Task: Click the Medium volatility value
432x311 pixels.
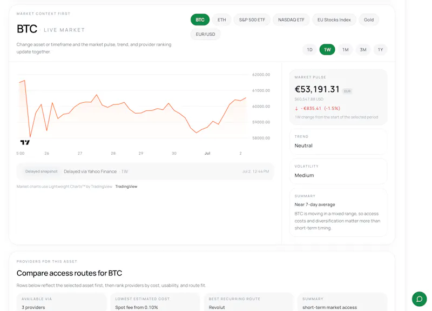Action: pyautogui.click(x=304, y=175)
